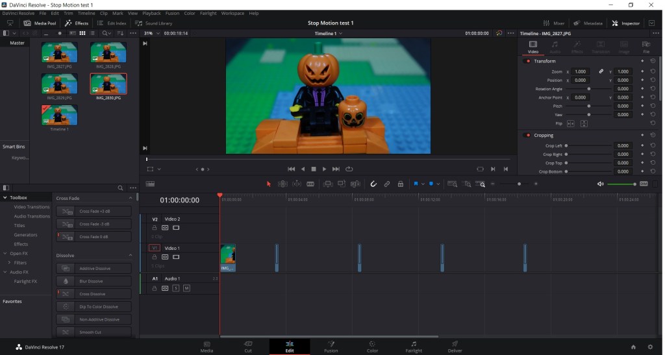This screenshot has width=665, height=355.
Task: Open the Playback menu
Action: tap(151, 13)
